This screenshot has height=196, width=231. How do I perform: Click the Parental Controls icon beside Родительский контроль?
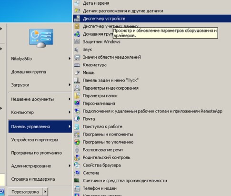(x=77, y=157)
